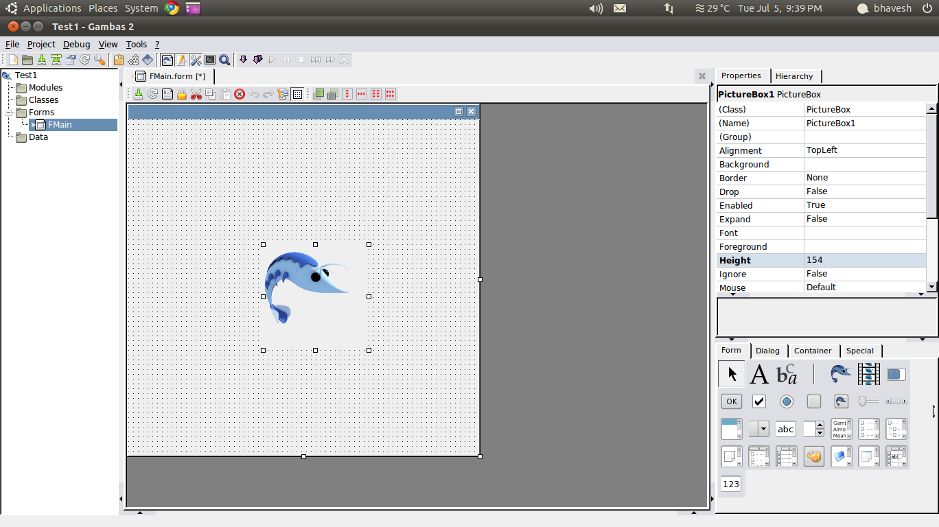Collapse the Forms folder in project tree
The height and width of the screenshot is (527, 939).
[x=10, y=113]
